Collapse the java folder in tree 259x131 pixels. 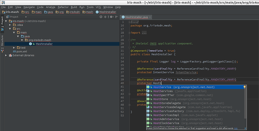click(18, 36)
